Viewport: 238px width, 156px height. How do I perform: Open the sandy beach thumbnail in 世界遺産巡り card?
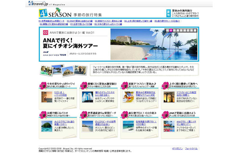(87, 126)
